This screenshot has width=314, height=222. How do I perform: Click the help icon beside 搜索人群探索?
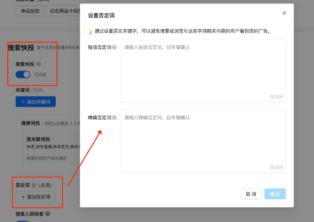48,214
